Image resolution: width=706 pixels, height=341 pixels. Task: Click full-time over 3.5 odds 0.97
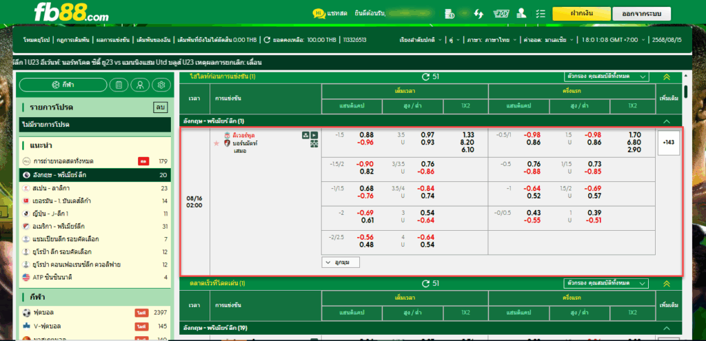click(427, 134)
